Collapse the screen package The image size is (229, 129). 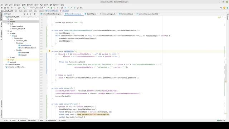point(15,43)
